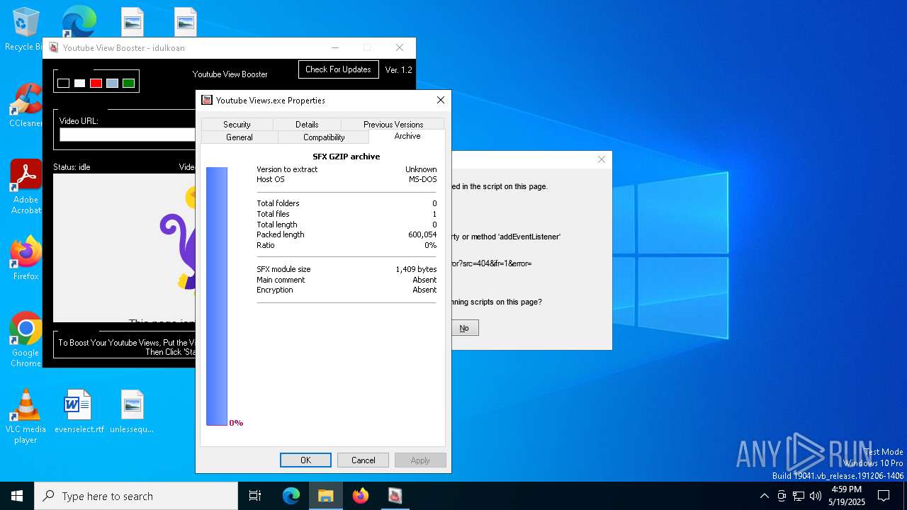Viewport: 907px width, 510px height.
Task: Close the script error dialog
Action: coord(602,159)
